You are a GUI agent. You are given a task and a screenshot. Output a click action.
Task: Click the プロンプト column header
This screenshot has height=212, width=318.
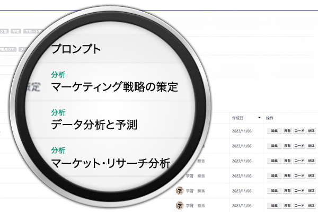pyautogui.click(x=75, y=49)
